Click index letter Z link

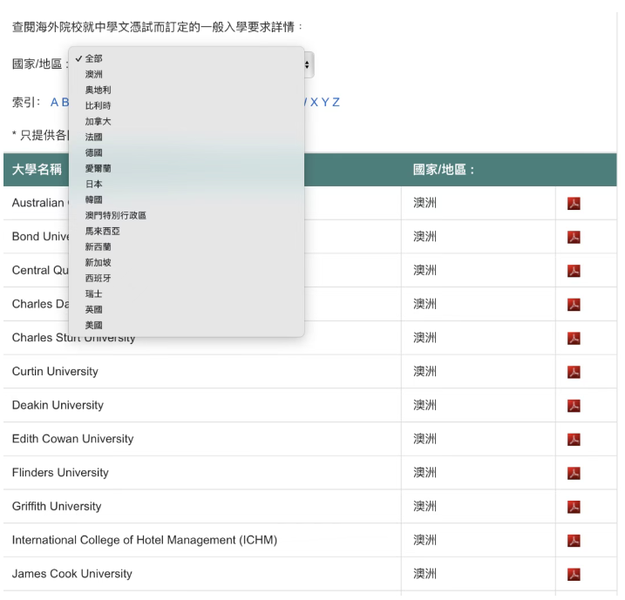[336, 102]
